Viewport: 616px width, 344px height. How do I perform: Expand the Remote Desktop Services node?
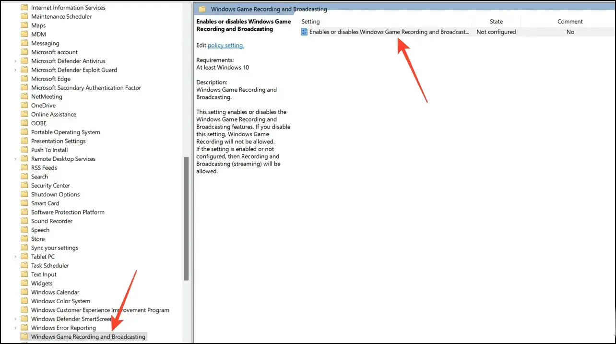coord(15,159)
